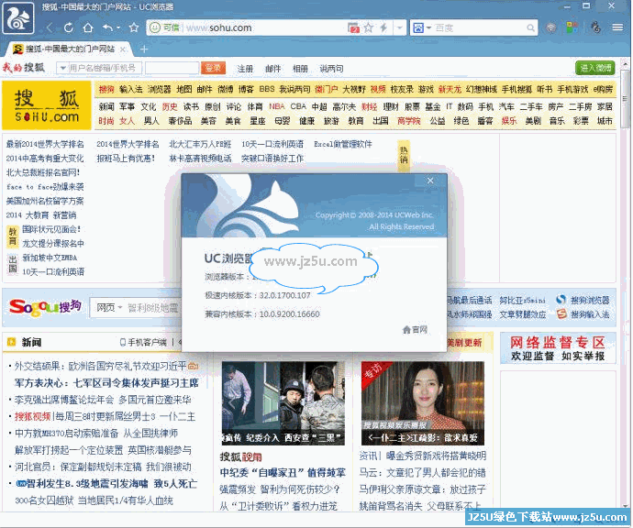Expand the username field dropdown arrow
Viewport: 633px width, 528px height.
[63, 68]
